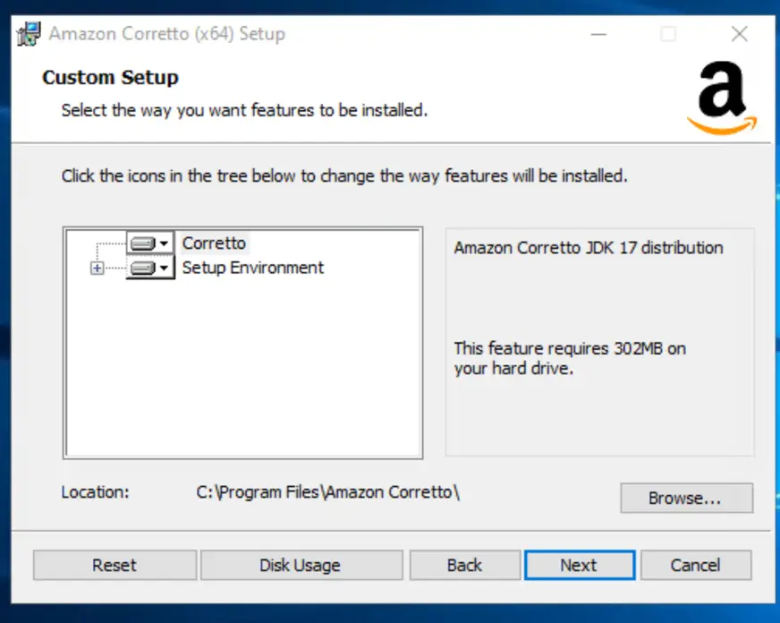Open Disk Usage information

(x=301, y=565)
